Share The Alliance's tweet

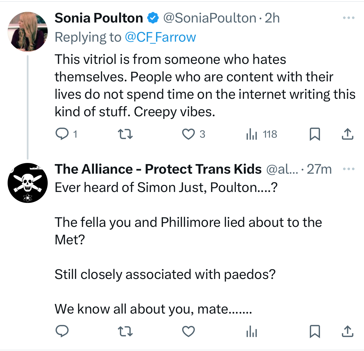(347, 331)
